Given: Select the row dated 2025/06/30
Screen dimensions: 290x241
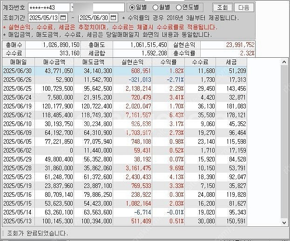Looking at the screenshot, I should click(x=125, y=71).
